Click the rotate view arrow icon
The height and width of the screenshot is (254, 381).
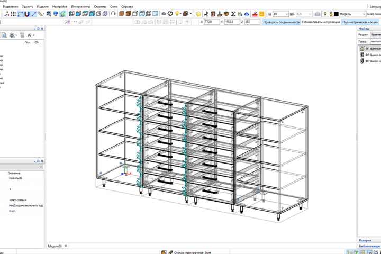pyautogui.click(x=113, y=14)
